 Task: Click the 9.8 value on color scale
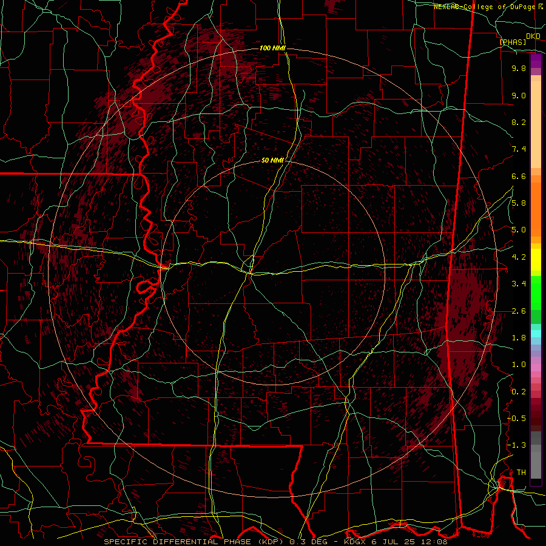point(519,68)
